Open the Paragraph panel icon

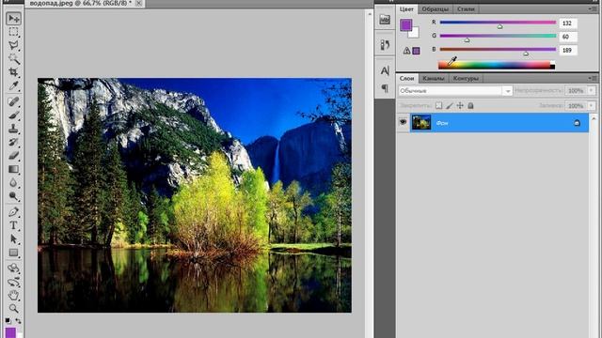(385, 88)
